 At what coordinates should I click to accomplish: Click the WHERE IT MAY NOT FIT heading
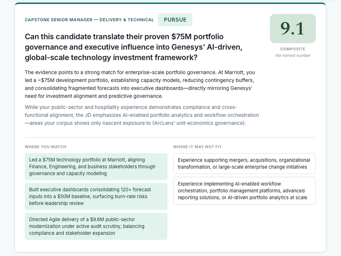tap(197, 147)
